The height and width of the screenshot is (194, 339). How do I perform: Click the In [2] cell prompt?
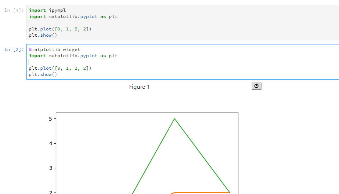[14, 50]
